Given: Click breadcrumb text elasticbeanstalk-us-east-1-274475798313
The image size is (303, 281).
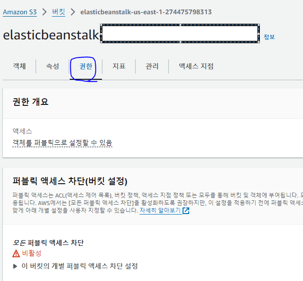Looking at the screenshot, I should click(x=146, y=12).
